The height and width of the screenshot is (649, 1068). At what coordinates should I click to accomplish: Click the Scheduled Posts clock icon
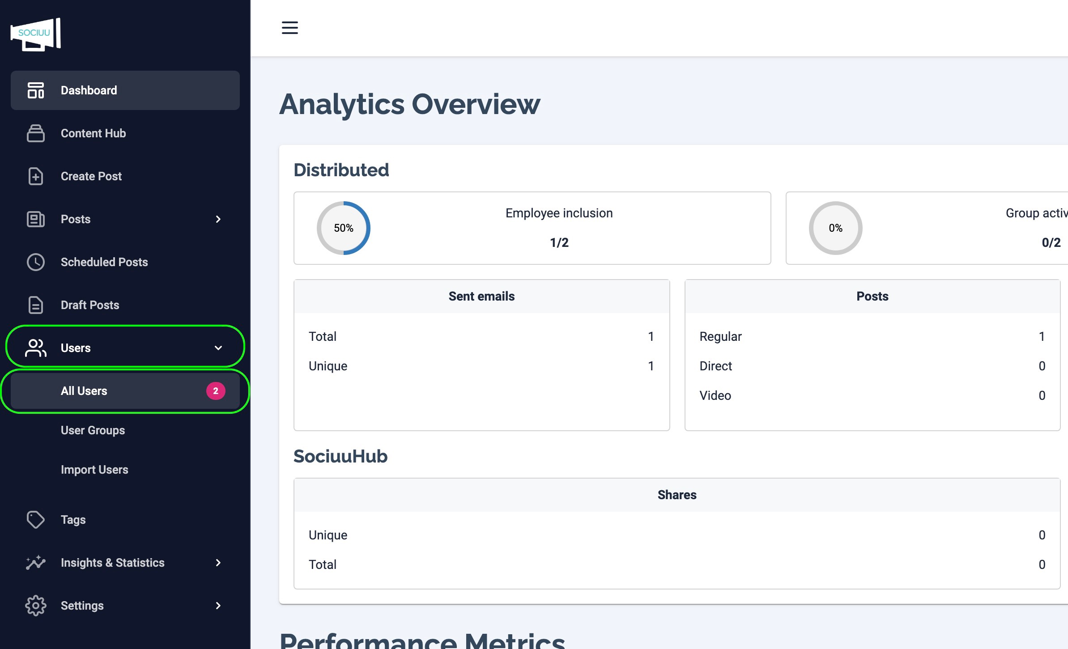click(x=36, y=262)
